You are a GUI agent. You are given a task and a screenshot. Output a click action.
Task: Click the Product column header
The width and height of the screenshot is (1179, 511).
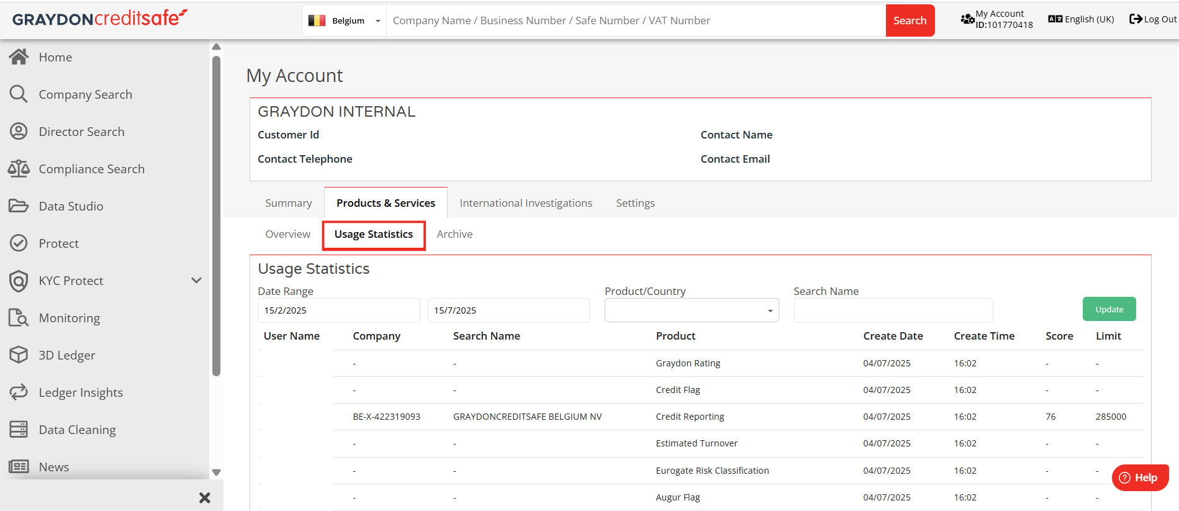675,336
